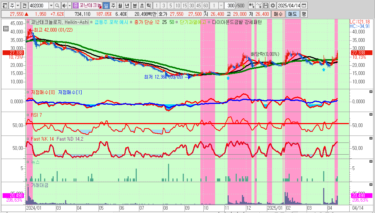Open the stock code search magnifier

pyautogui.click(x=57, y=6)
